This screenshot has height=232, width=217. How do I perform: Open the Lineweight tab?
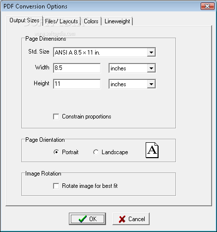pyautogui.click(x=117, y=21)
